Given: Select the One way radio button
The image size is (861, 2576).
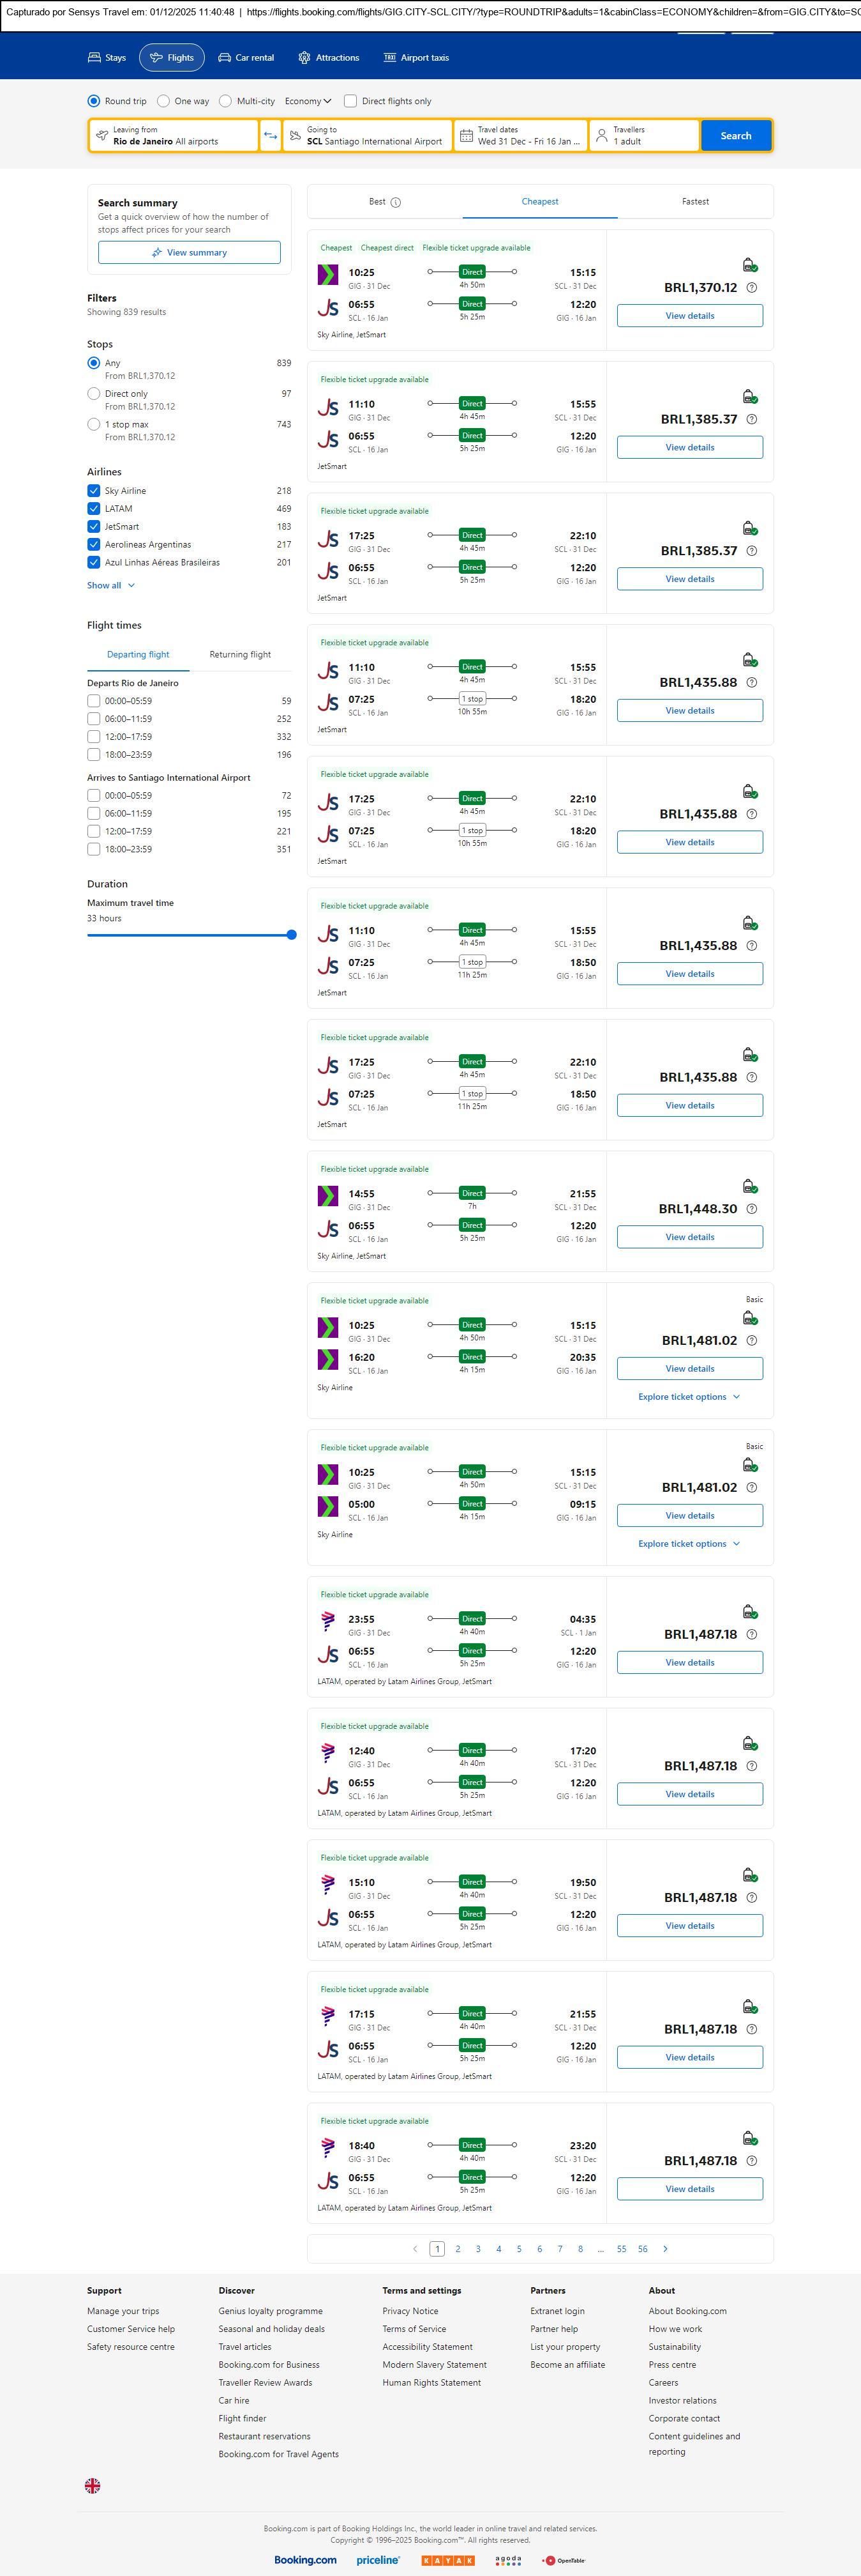Looking at the screenshot, I should click(x=163, y=101).
